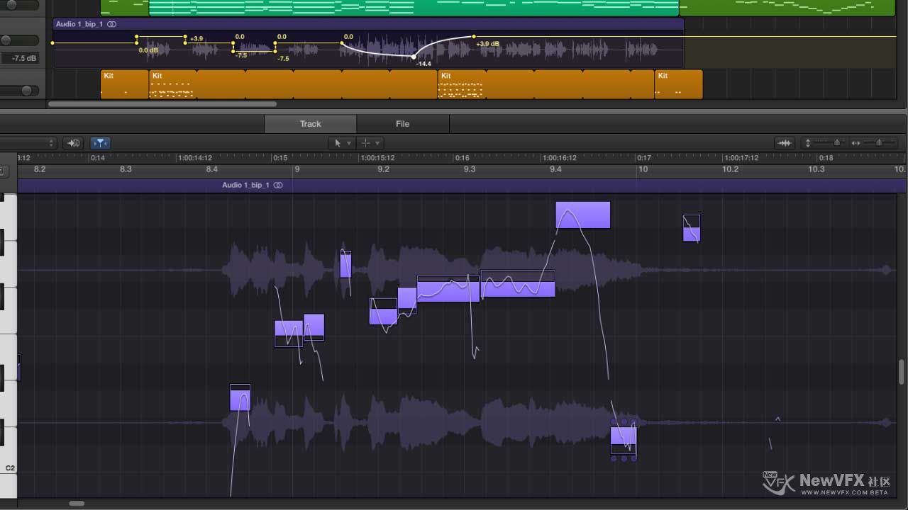Click the editor's vertical scrollbar thumb
Screen dimensions: 908x510
point(902,372)
